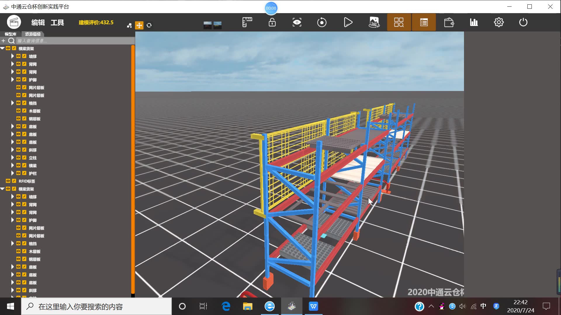Click the eye focus view icon
This screenshot has height=315, width=561.
pyautogui.click(x=297, y=22)
